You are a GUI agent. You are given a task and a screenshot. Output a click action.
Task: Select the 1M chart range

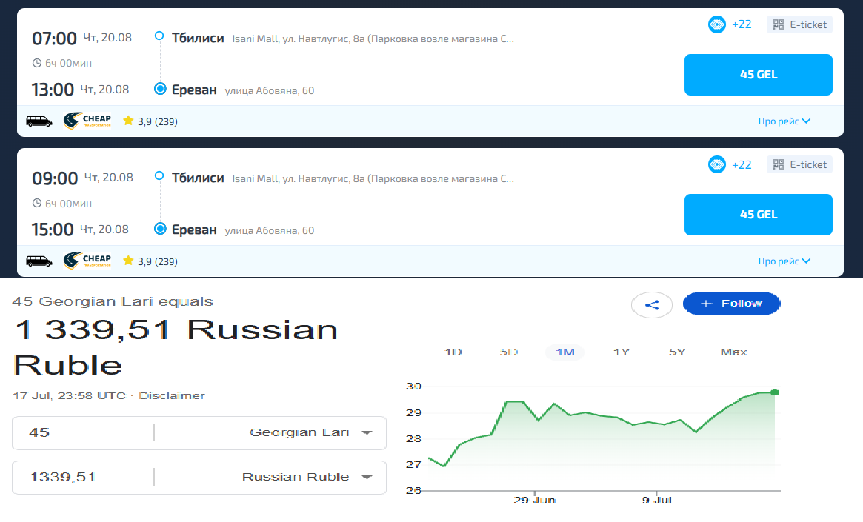point(564,352)
